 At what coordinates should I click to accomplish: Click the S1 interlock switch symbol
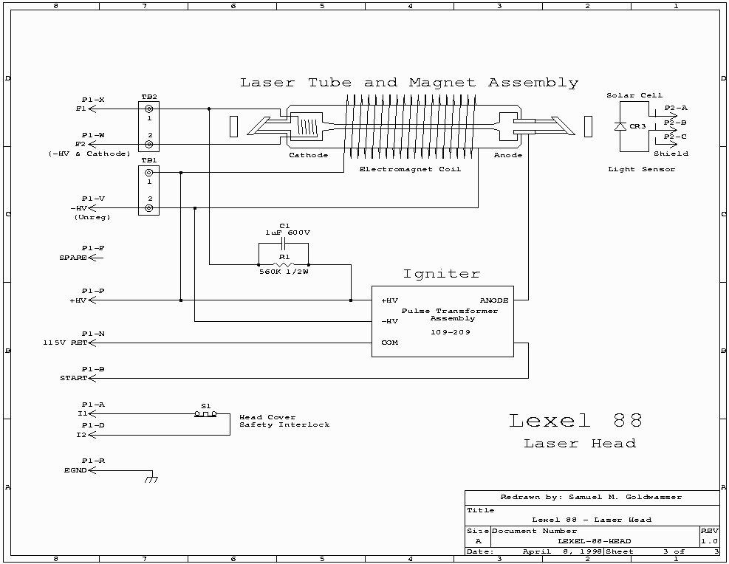pyautogui.click(x=205, y=414)
